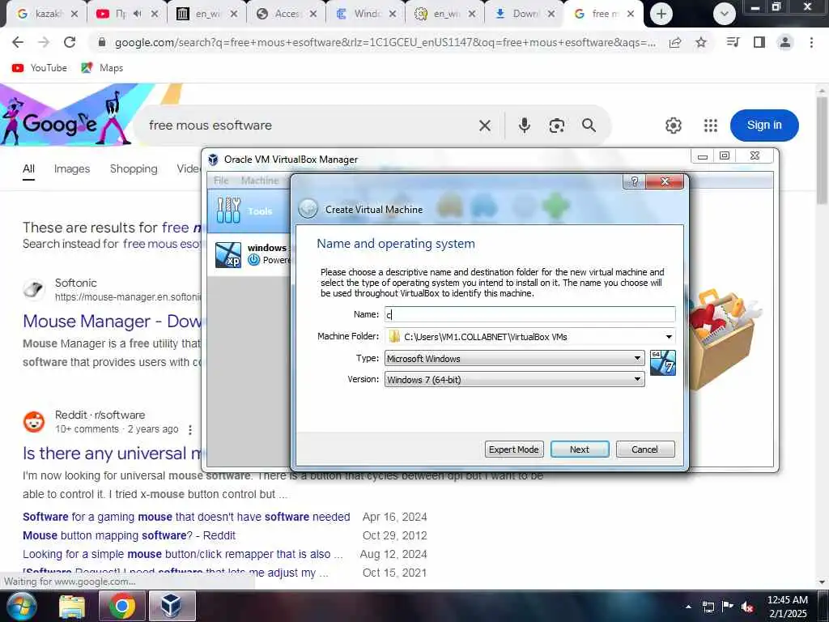This screenshot has height=622, width=829.
Task: Click the Chrome address bar URL
Action: coord(385,43)
